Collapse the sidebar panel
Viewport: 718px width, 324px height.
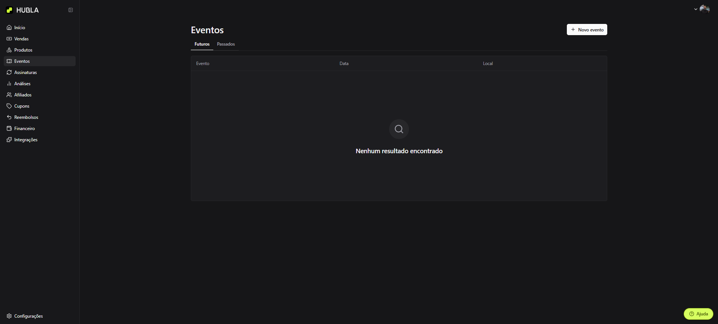point(70,10)
